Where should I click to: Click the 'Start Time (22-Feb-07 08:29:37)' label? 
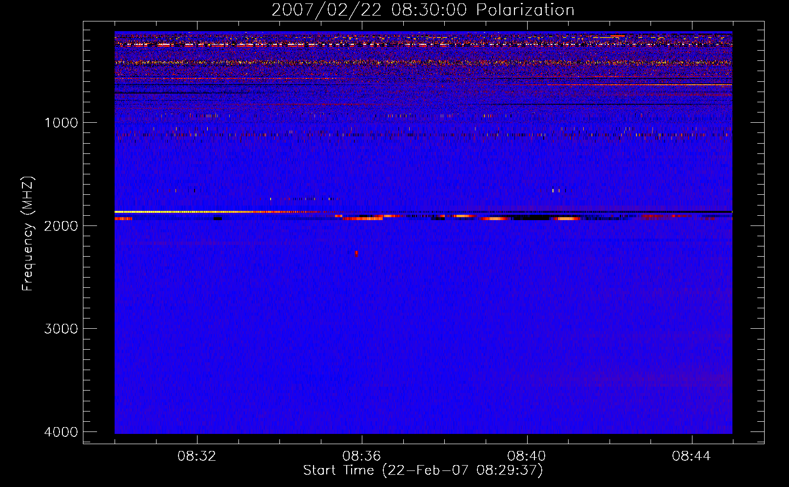click(x=423, y=470)
